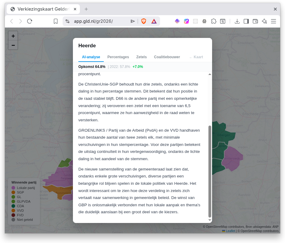Toggle the sidebar panel icon
Viewport: 285px width, 243px height.
tap(246, 21)
